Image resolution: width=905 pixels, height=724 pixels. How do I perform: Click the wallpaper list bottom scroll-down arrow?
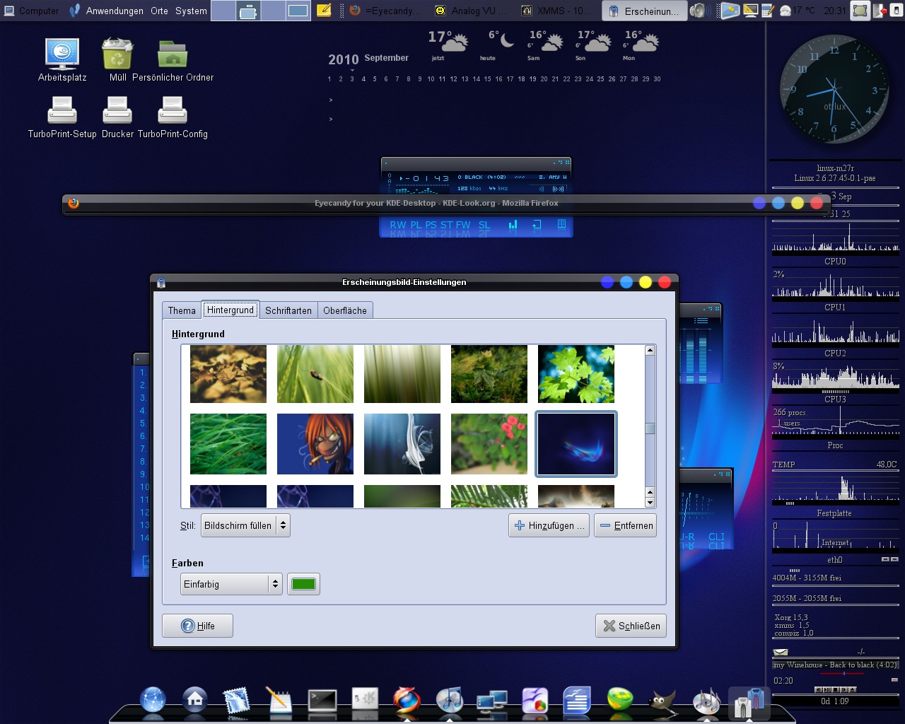pyautogui.click(x=650, y=503)
